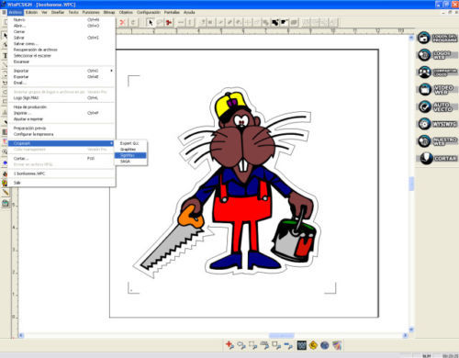This screenshot has height=358, width=459.
Task: Click the teal device icon at toolbox bottom
Action: [6, 204]
